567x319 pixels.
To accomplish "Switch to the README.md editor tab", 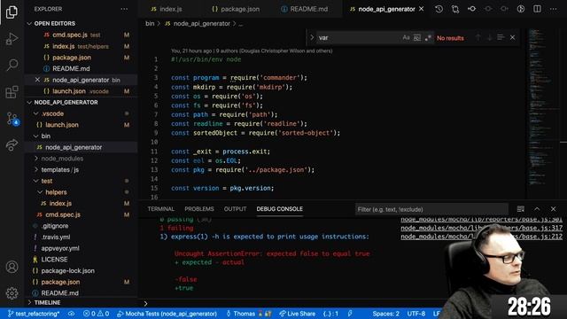I will tap(305, 9).
